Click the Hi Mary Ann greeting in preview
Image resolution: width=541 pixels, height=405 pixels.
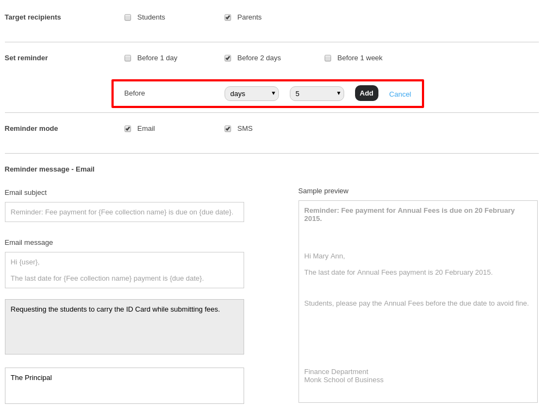[325, 256]
